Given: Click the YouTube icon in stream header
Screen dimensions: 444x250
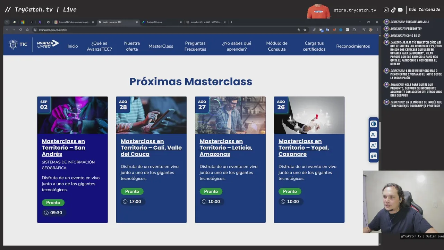Looking at the screenshot, I should (400, 10).
